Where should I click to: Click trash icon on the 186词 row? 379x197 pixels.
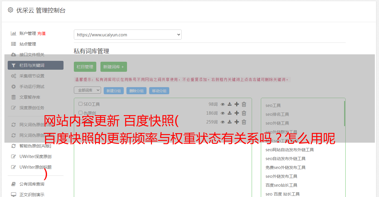click(x=244, y=113)
